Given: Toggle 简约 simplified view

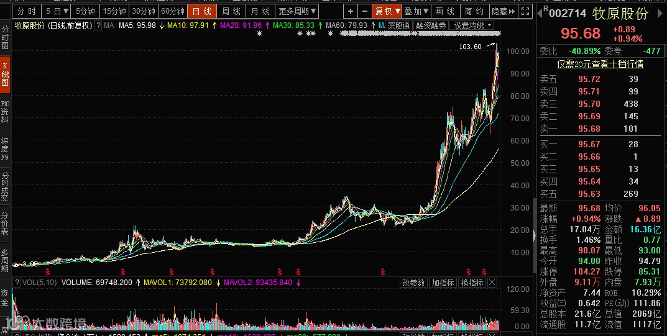Looking at the screenshot, I should point(474,11).
